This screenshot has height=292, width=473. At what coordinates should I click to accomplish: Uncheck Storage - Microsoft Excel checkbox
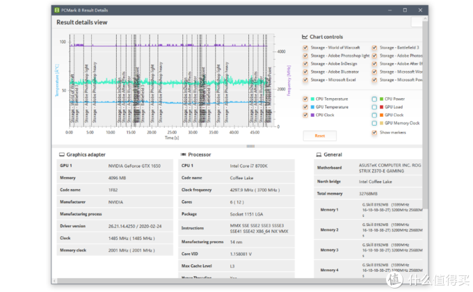point(305,80)
